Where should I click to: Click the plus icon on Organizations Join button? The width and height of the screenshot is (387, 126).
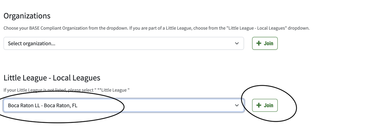click(259, 43)
